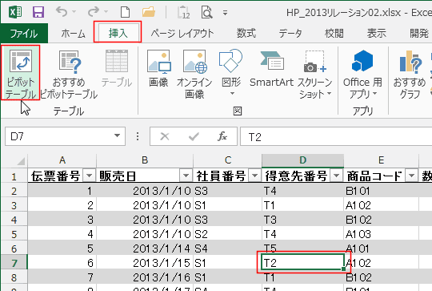Screen dimensions: 432x291
Task: Select the 挿入 ribbon tab
Action: pos(118,33)
